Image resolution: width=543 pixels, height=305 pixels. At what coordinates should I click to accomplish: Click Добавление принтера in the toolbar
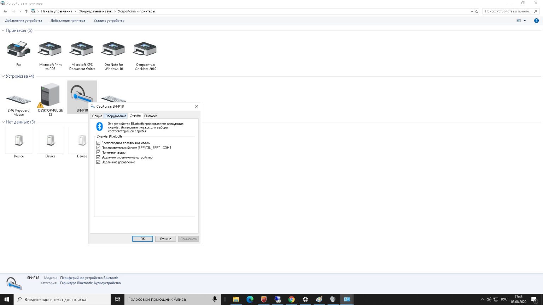(x=68, y=20)
